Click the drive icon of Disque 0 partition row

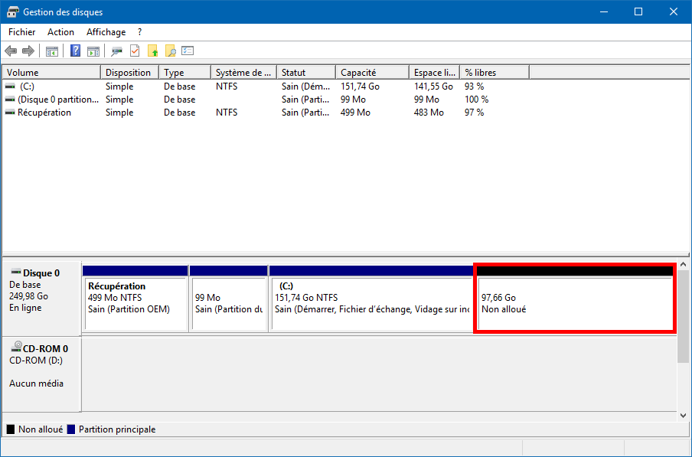[x=10, y=100]
